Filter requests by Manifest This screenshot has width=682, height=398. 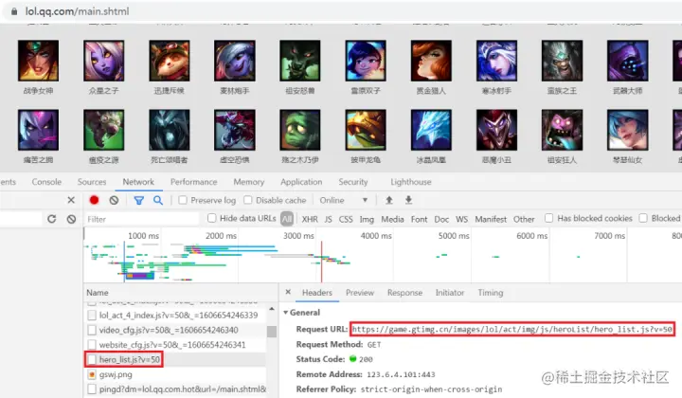pos(491,219)
